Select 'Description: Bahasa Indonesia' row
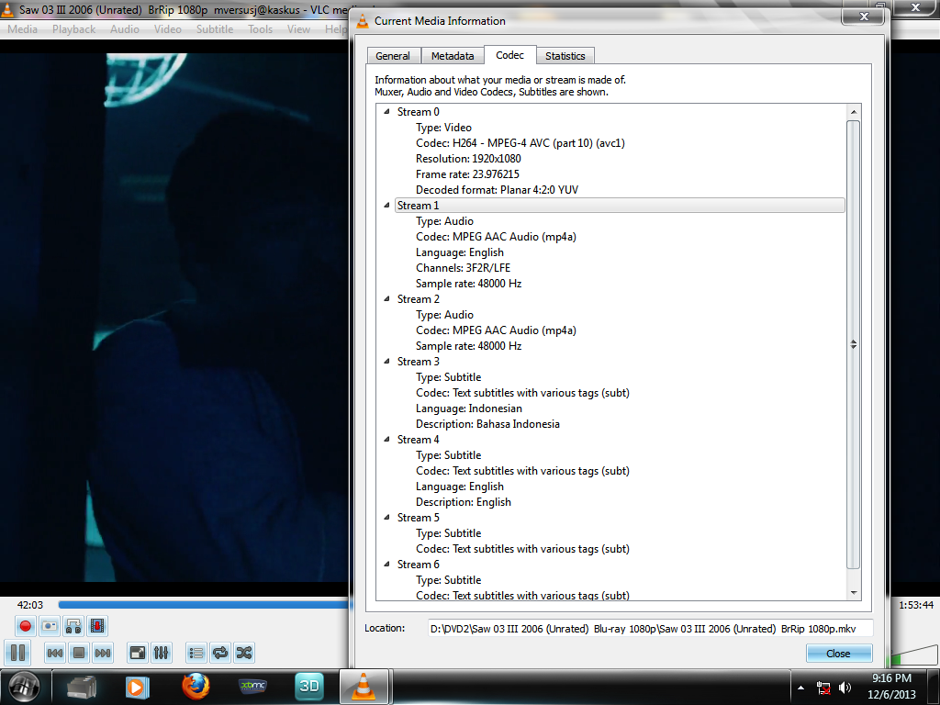940x705 pixels. (x=488, y=424)
